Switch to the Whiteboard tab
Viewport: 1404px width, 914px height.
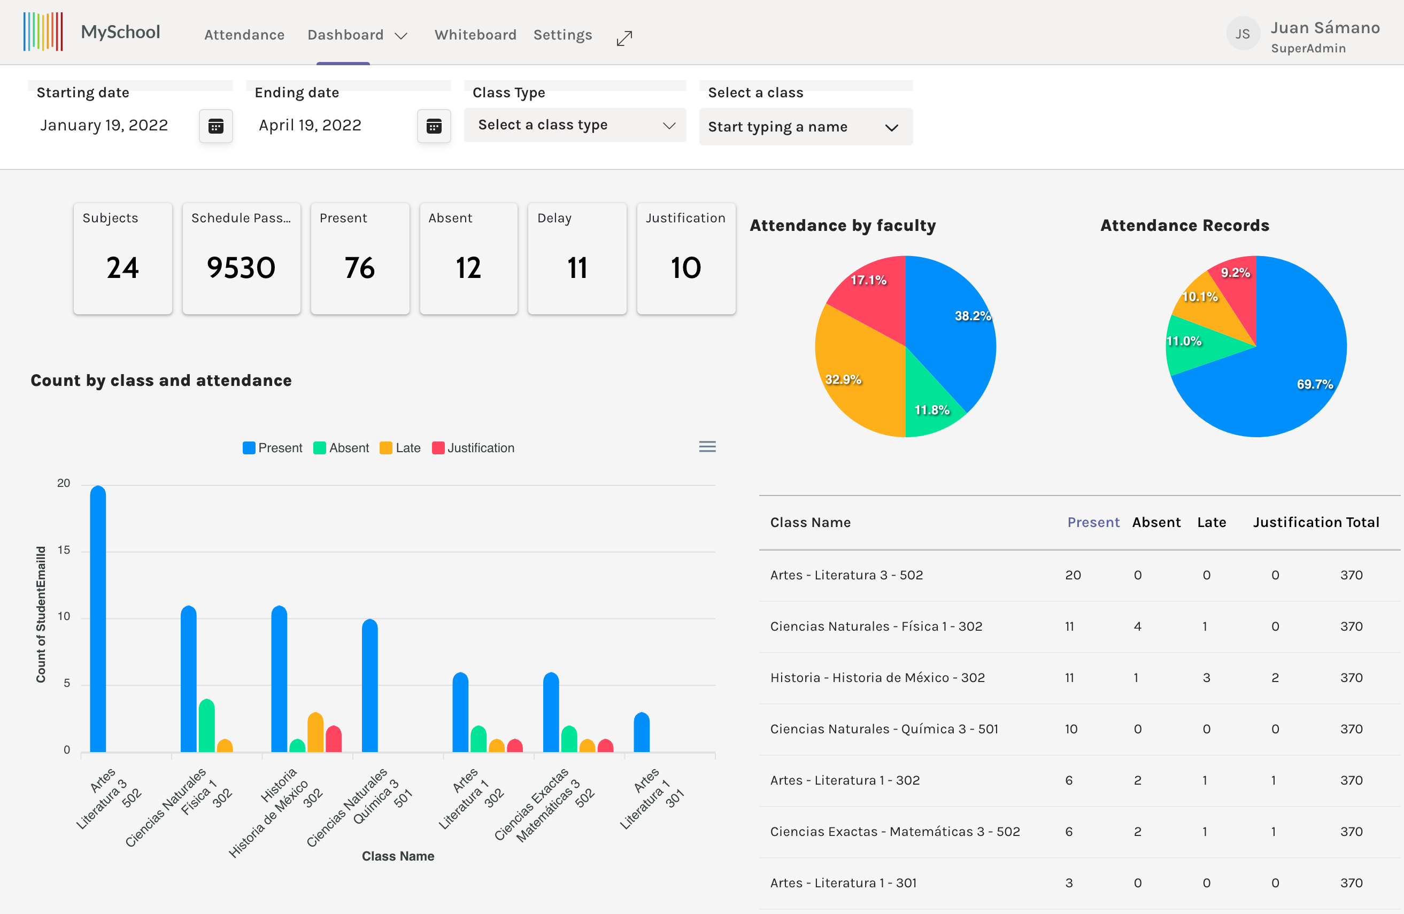475,35
